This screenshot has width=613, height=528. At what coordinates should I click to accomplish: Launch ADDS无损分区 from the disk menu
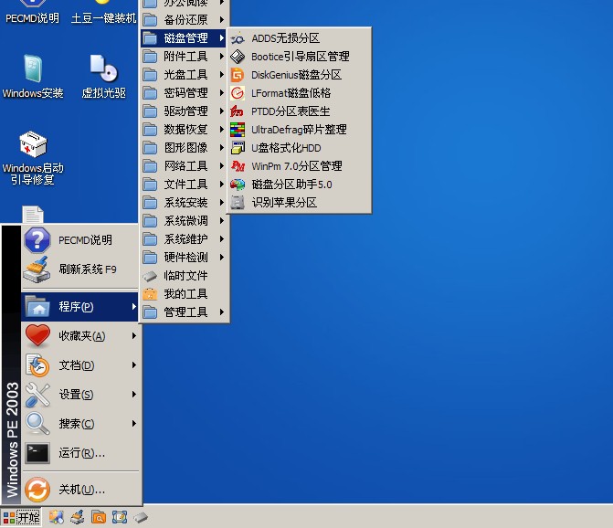pos(299,38)
